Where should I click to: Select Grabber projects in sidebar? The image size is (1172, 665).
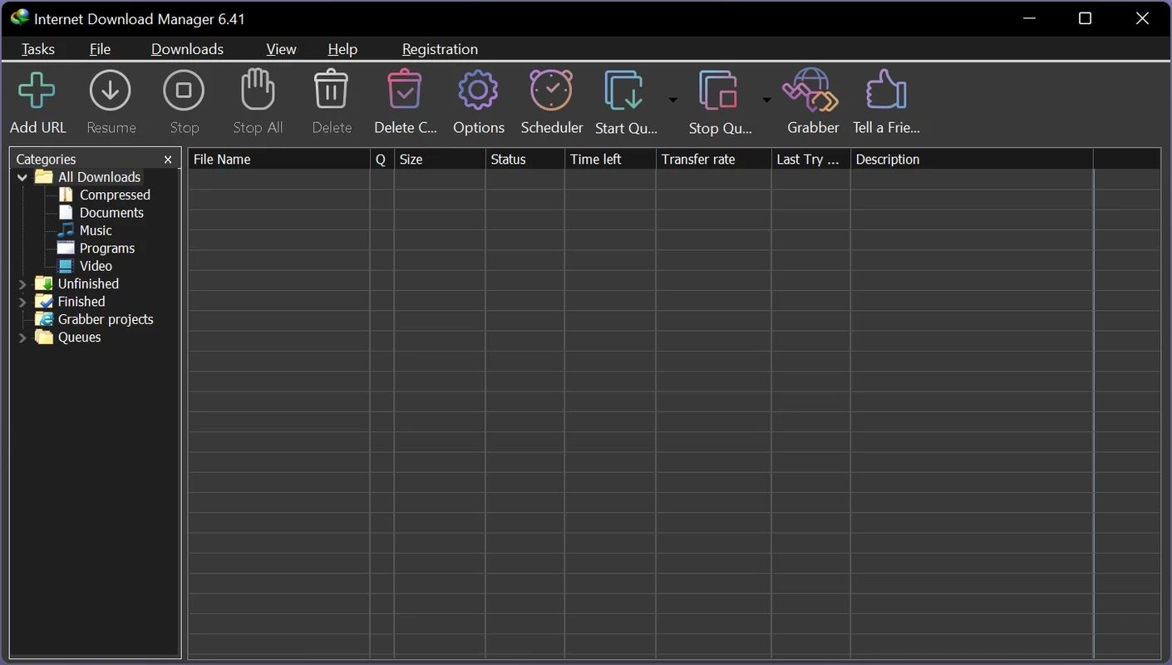(x=106, y=320)
